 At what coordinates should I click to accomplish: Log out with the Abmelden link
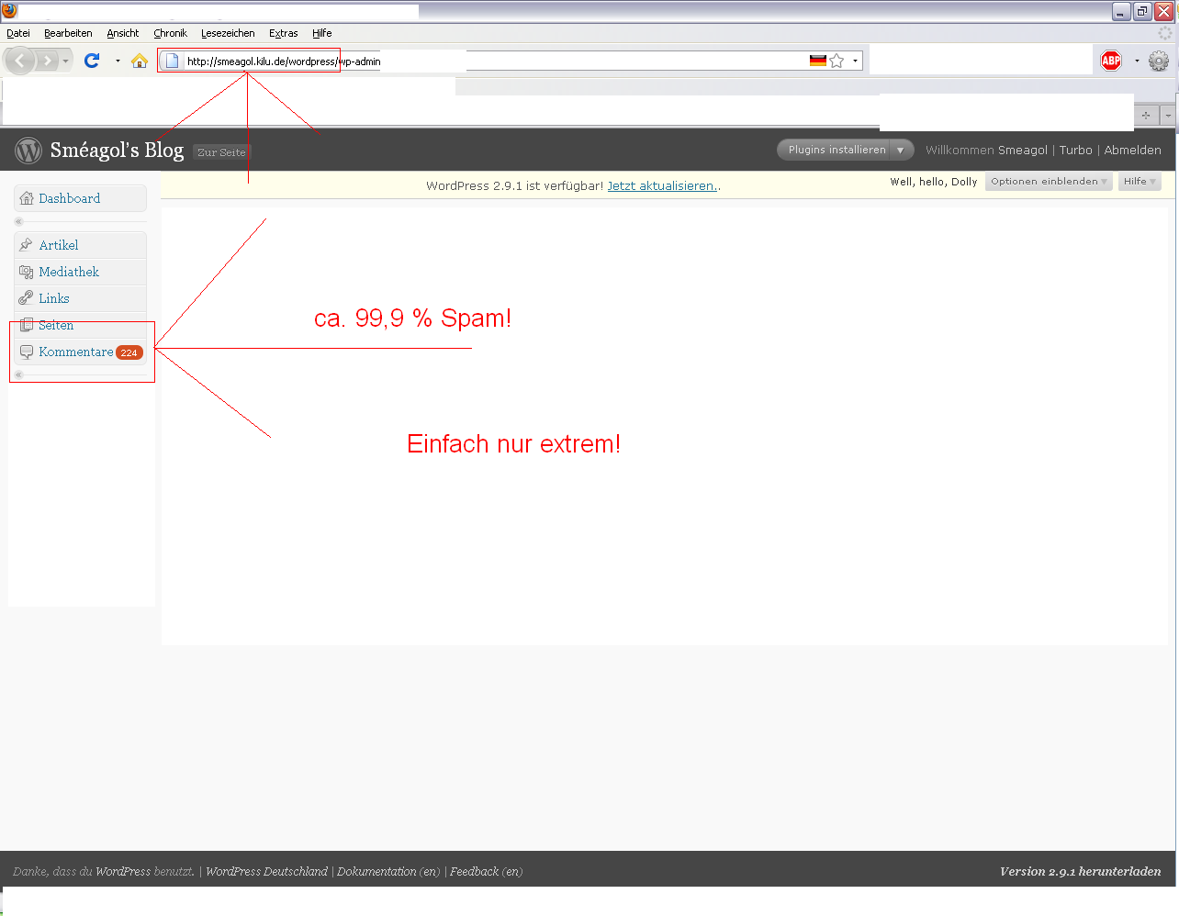[1132, 150]
